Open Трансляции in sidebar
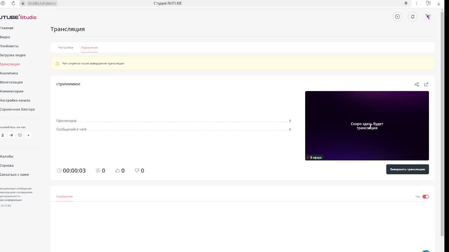The image size is (449, 252). click(10, 64)
